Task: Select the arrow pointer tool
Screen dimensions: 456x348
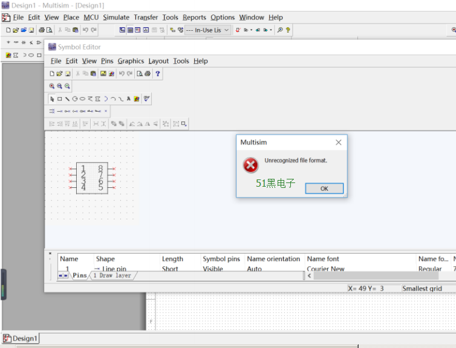Action: tap(52, 99)
